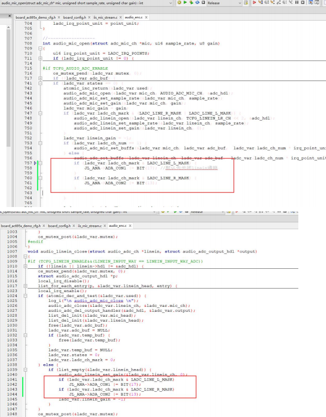Expand the folded block at line 711
Image resolution: width=326 pixels, height=417 pixels.
pos(40,58)
